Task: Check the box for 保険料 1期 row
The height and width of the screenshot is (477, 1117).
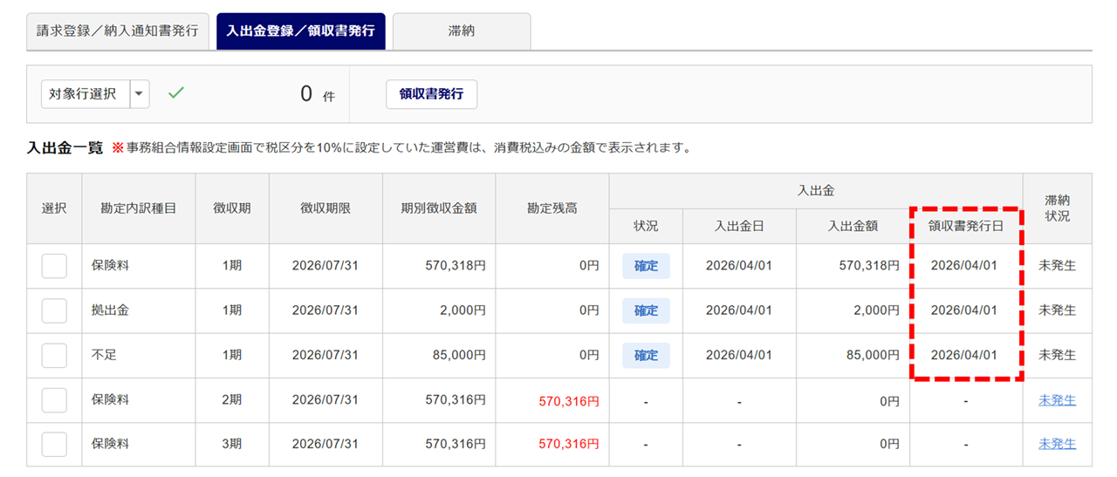Action: pos(54,266)
